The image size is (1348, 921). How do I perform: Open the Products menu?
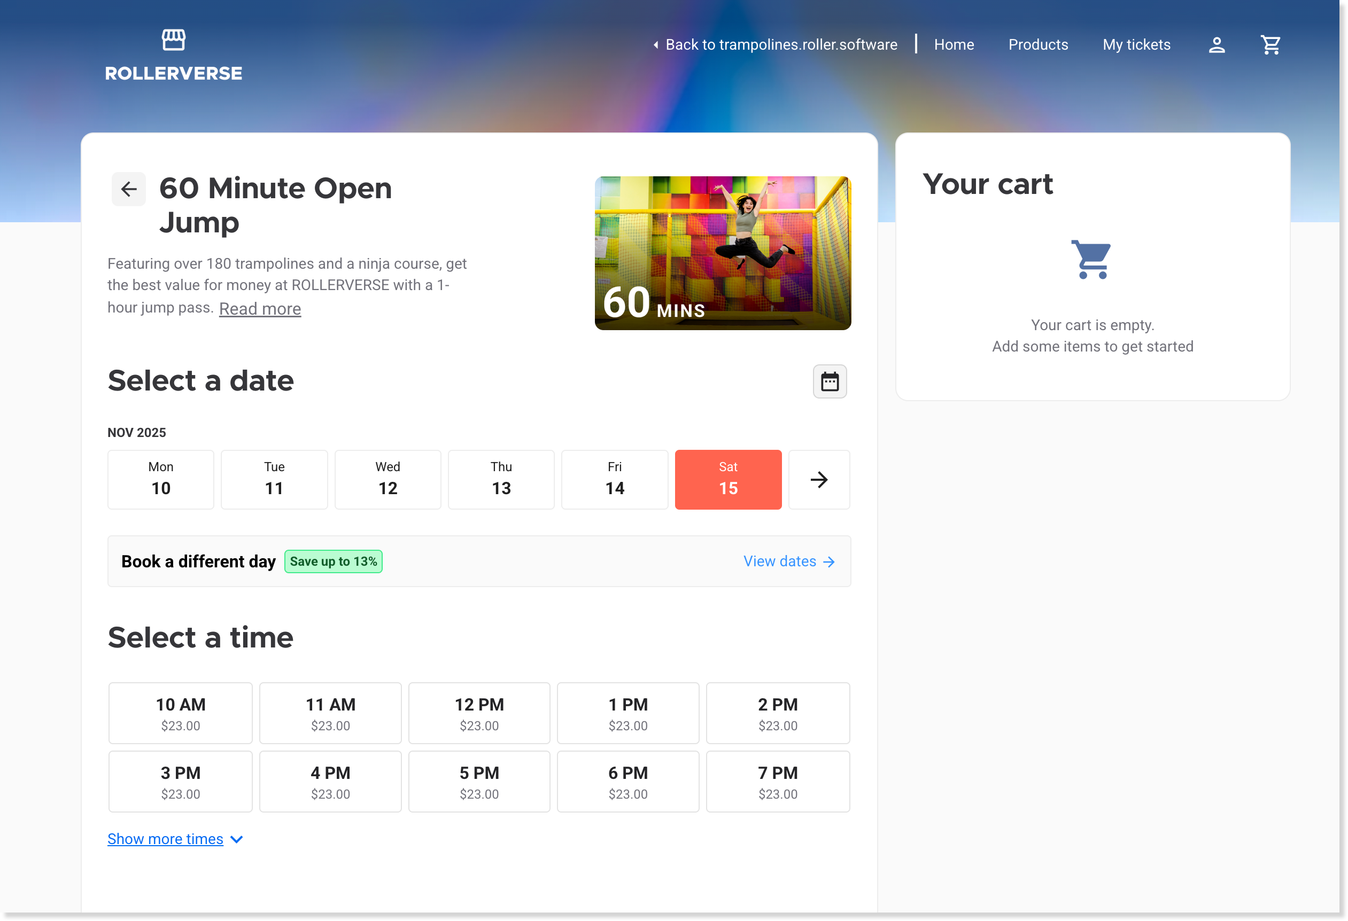[x=1039, y=44]
